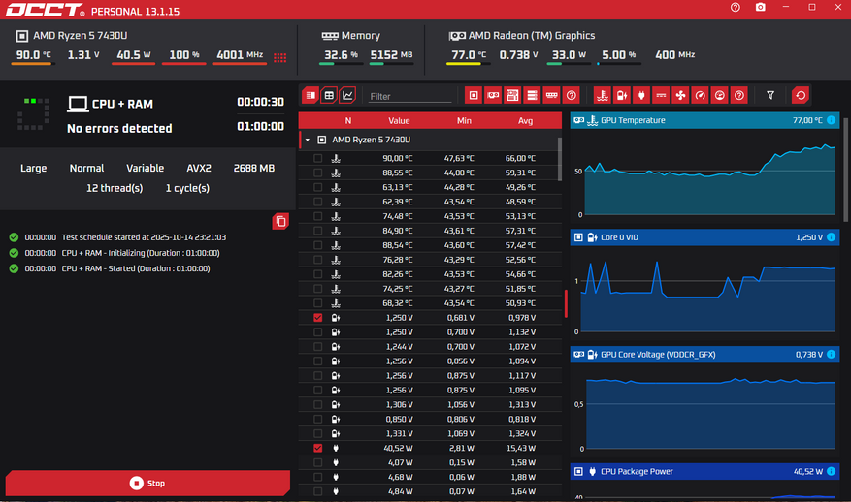Click the funnel filter icon
Image resolution: width=851 pixels, height=502 pixels.
[770, 95]
